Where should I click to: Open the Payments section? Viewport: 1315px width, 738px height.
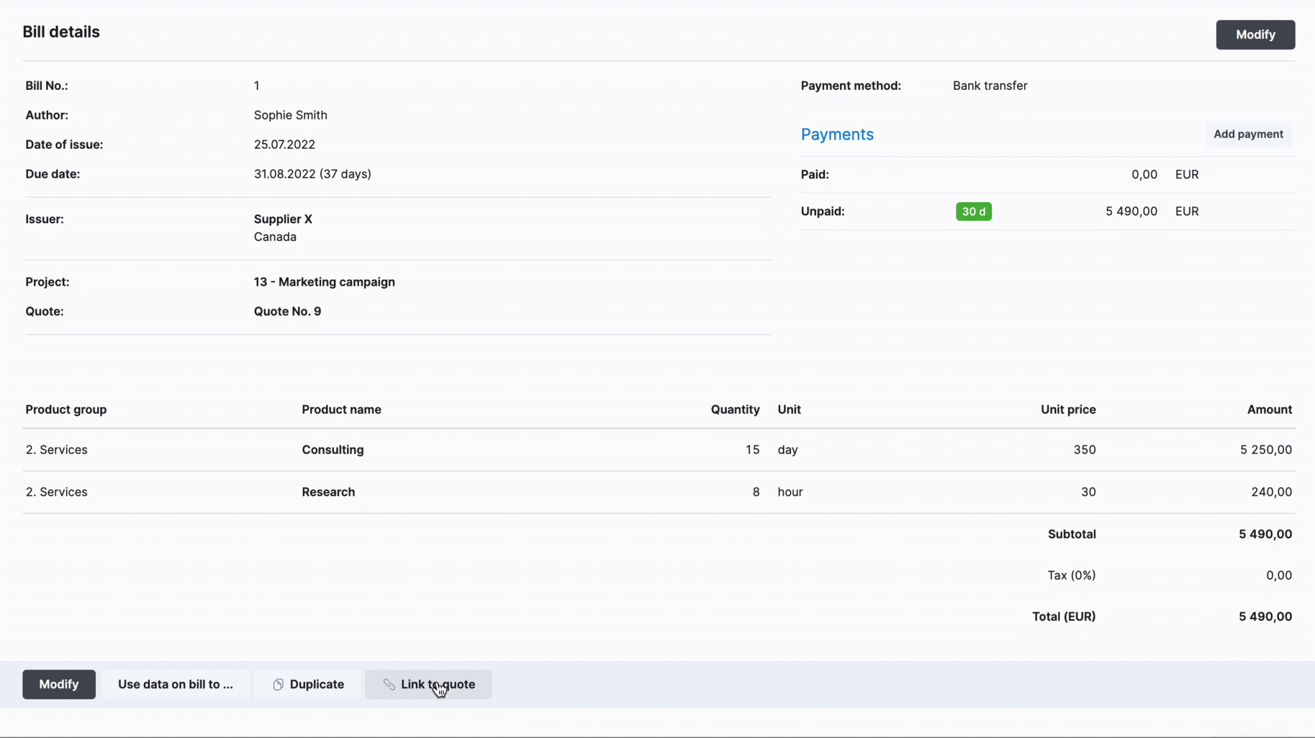click(x=837, y=134)
